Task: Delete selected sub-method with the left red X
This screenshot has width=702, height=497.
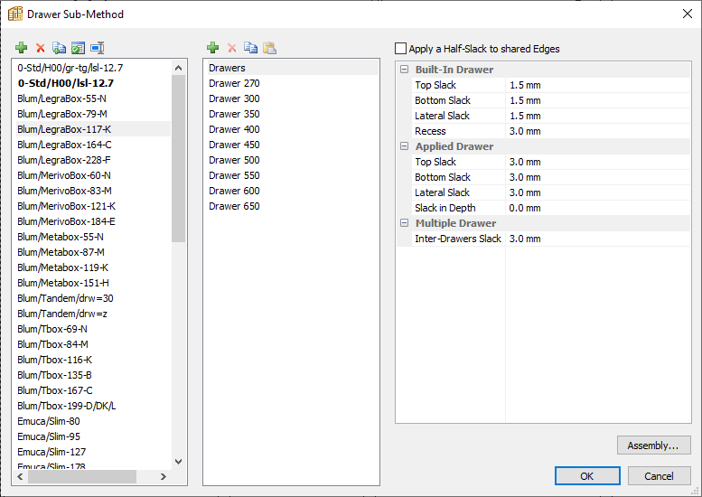Action: [x=41, y=48]
